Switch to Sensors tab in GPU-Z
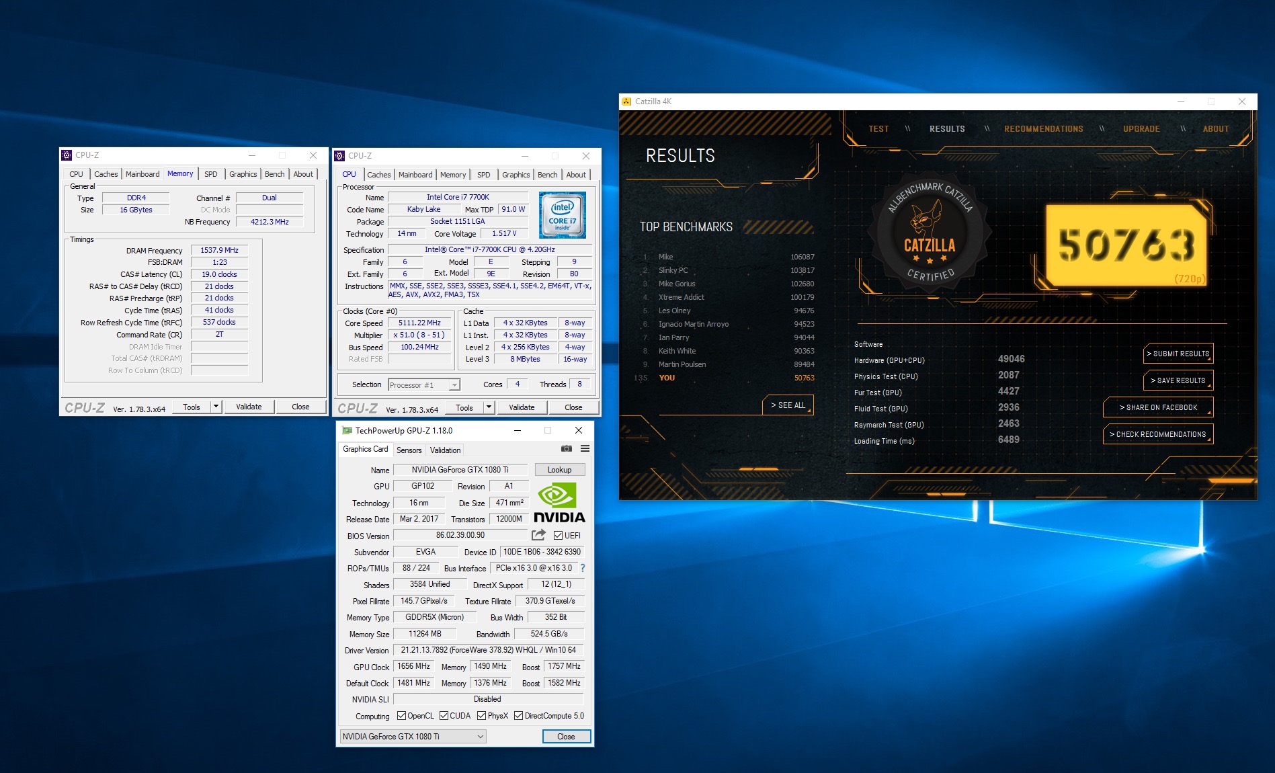 pyautogui.click(x=409, y=450)
